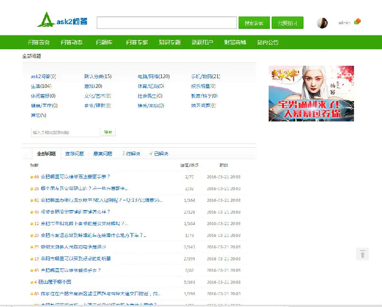The image size is (382, 307).
Task: Open the 文化/艺术(0) category
Action: pos(98,96)
